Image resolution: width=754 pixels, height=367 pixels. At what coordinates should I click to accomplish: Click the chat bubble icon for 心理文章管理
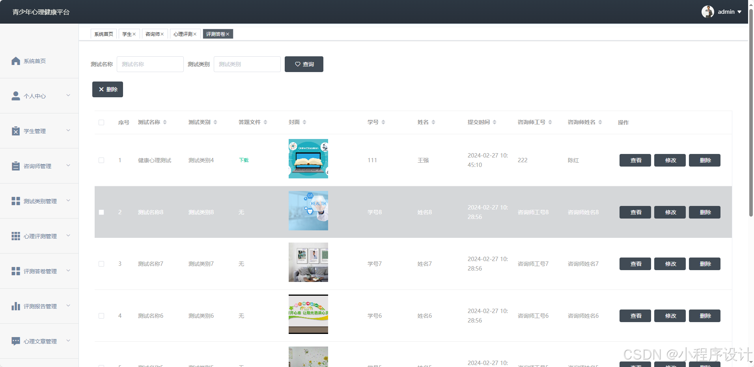(16, 341)
